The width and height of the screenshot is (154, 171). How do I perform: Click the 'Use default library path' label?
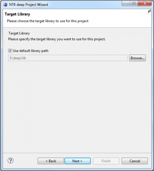tap(30, 51)
